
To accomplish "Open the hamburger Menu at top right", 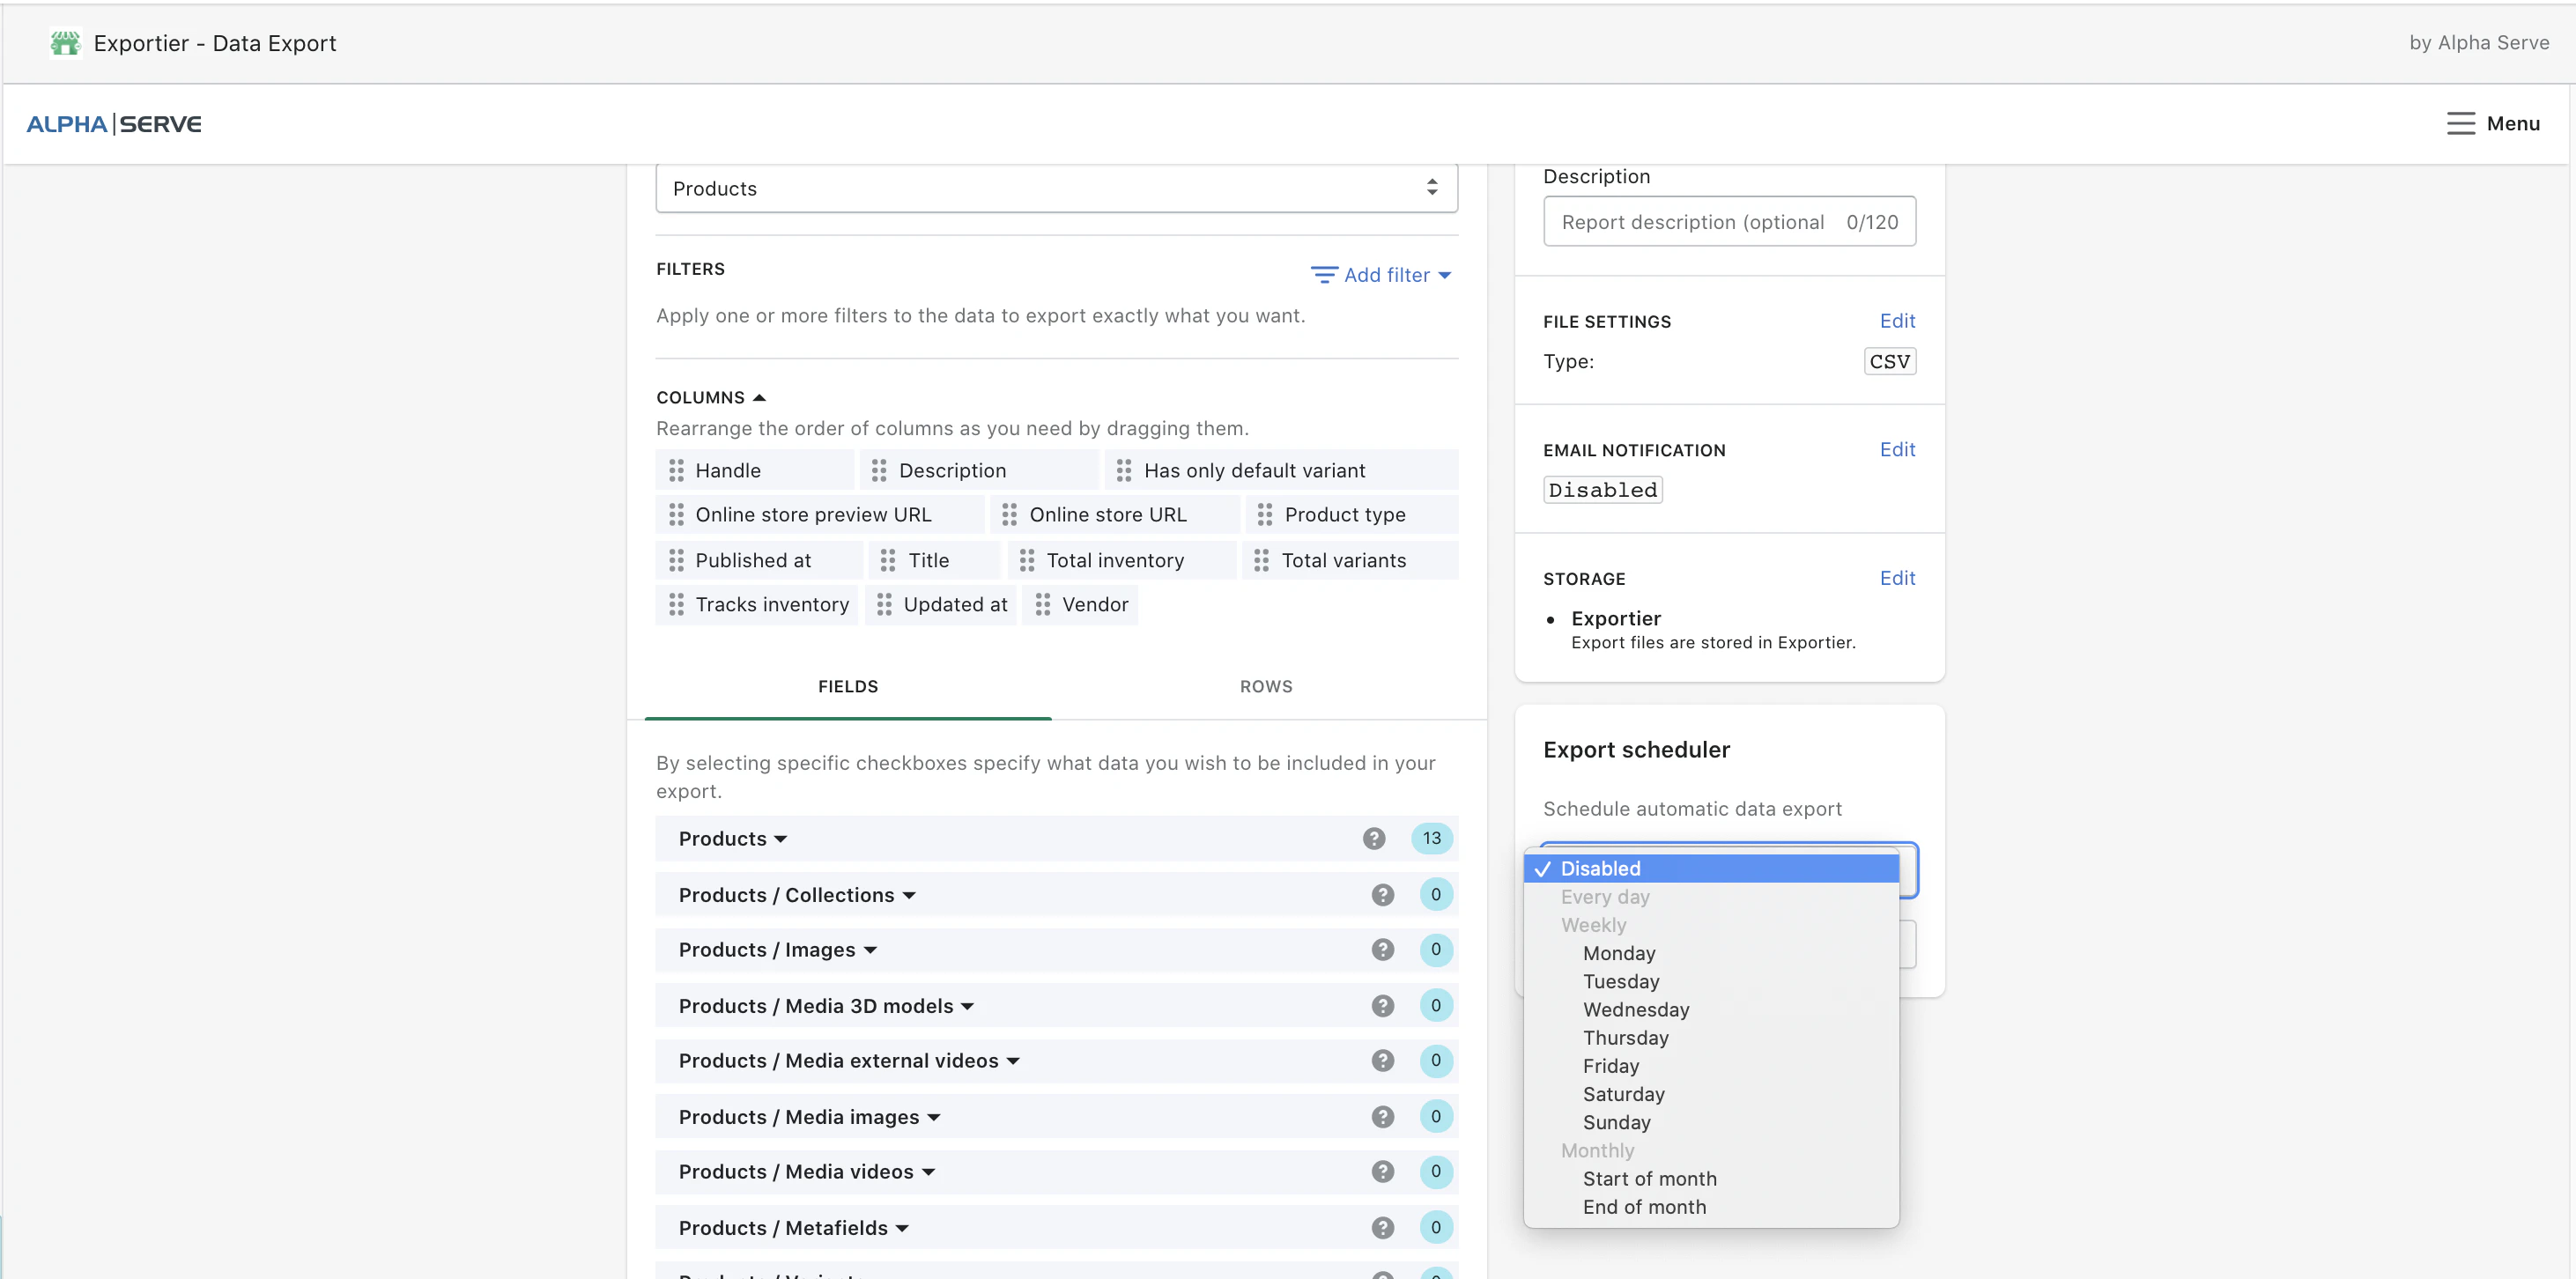I will click(2461, 123).
